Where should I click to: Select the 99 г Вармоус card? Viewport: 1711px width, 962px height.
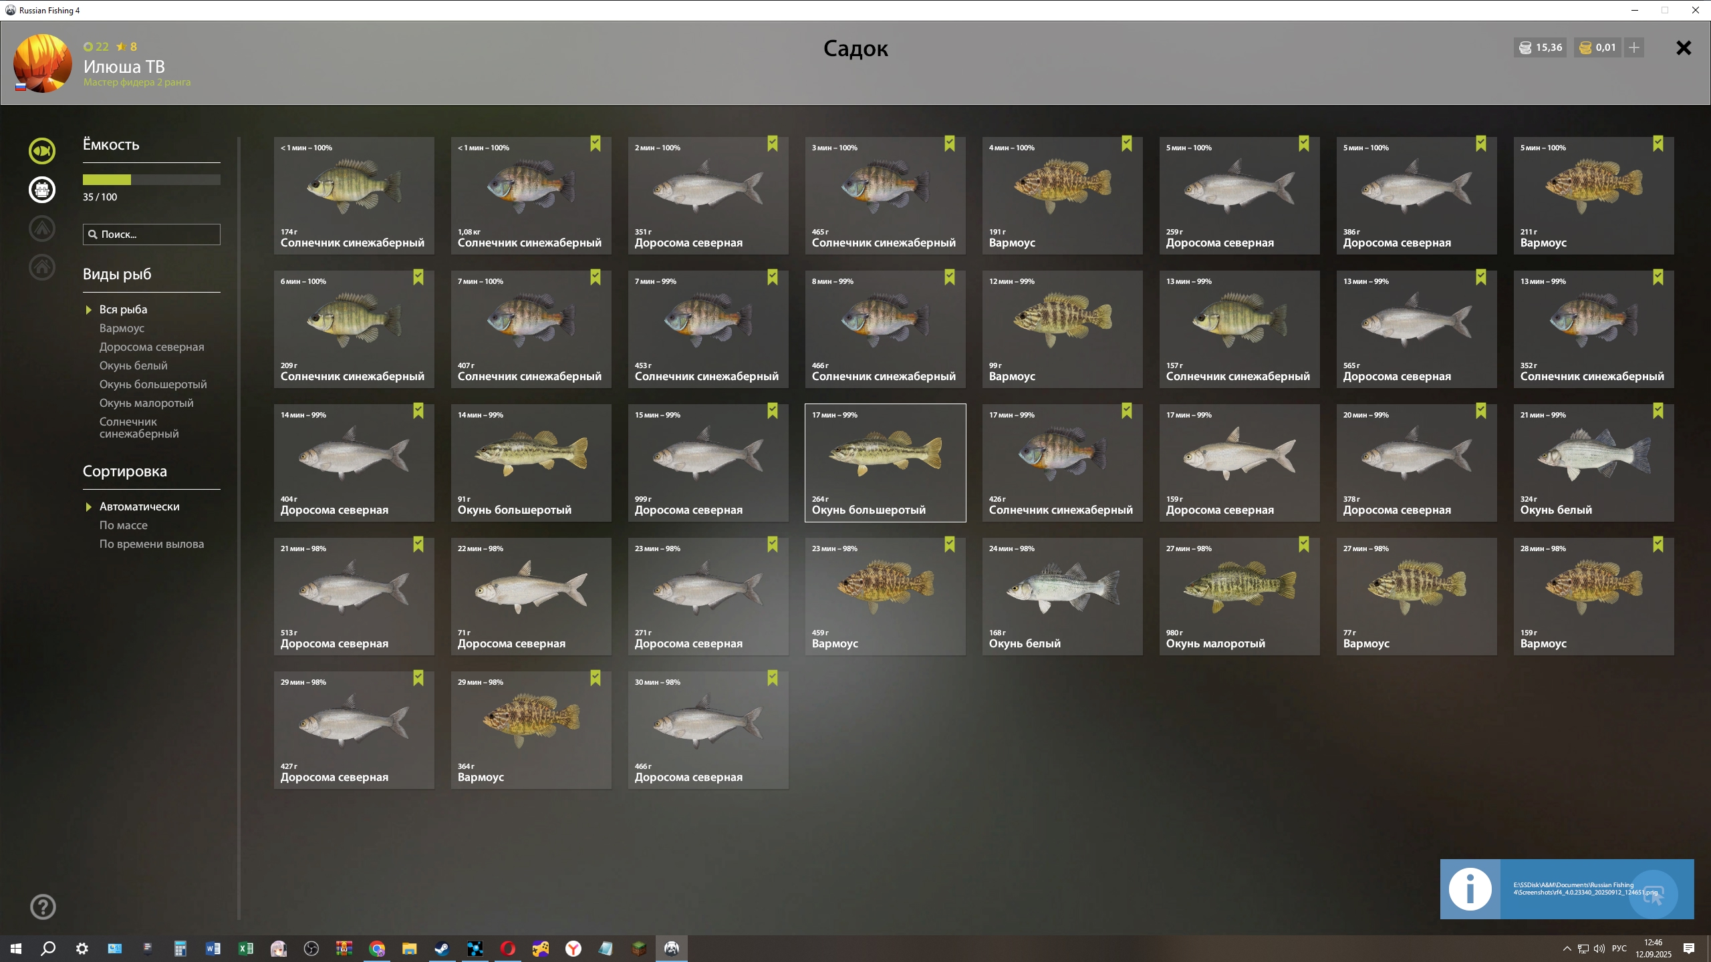click(x=1063, y=329)
